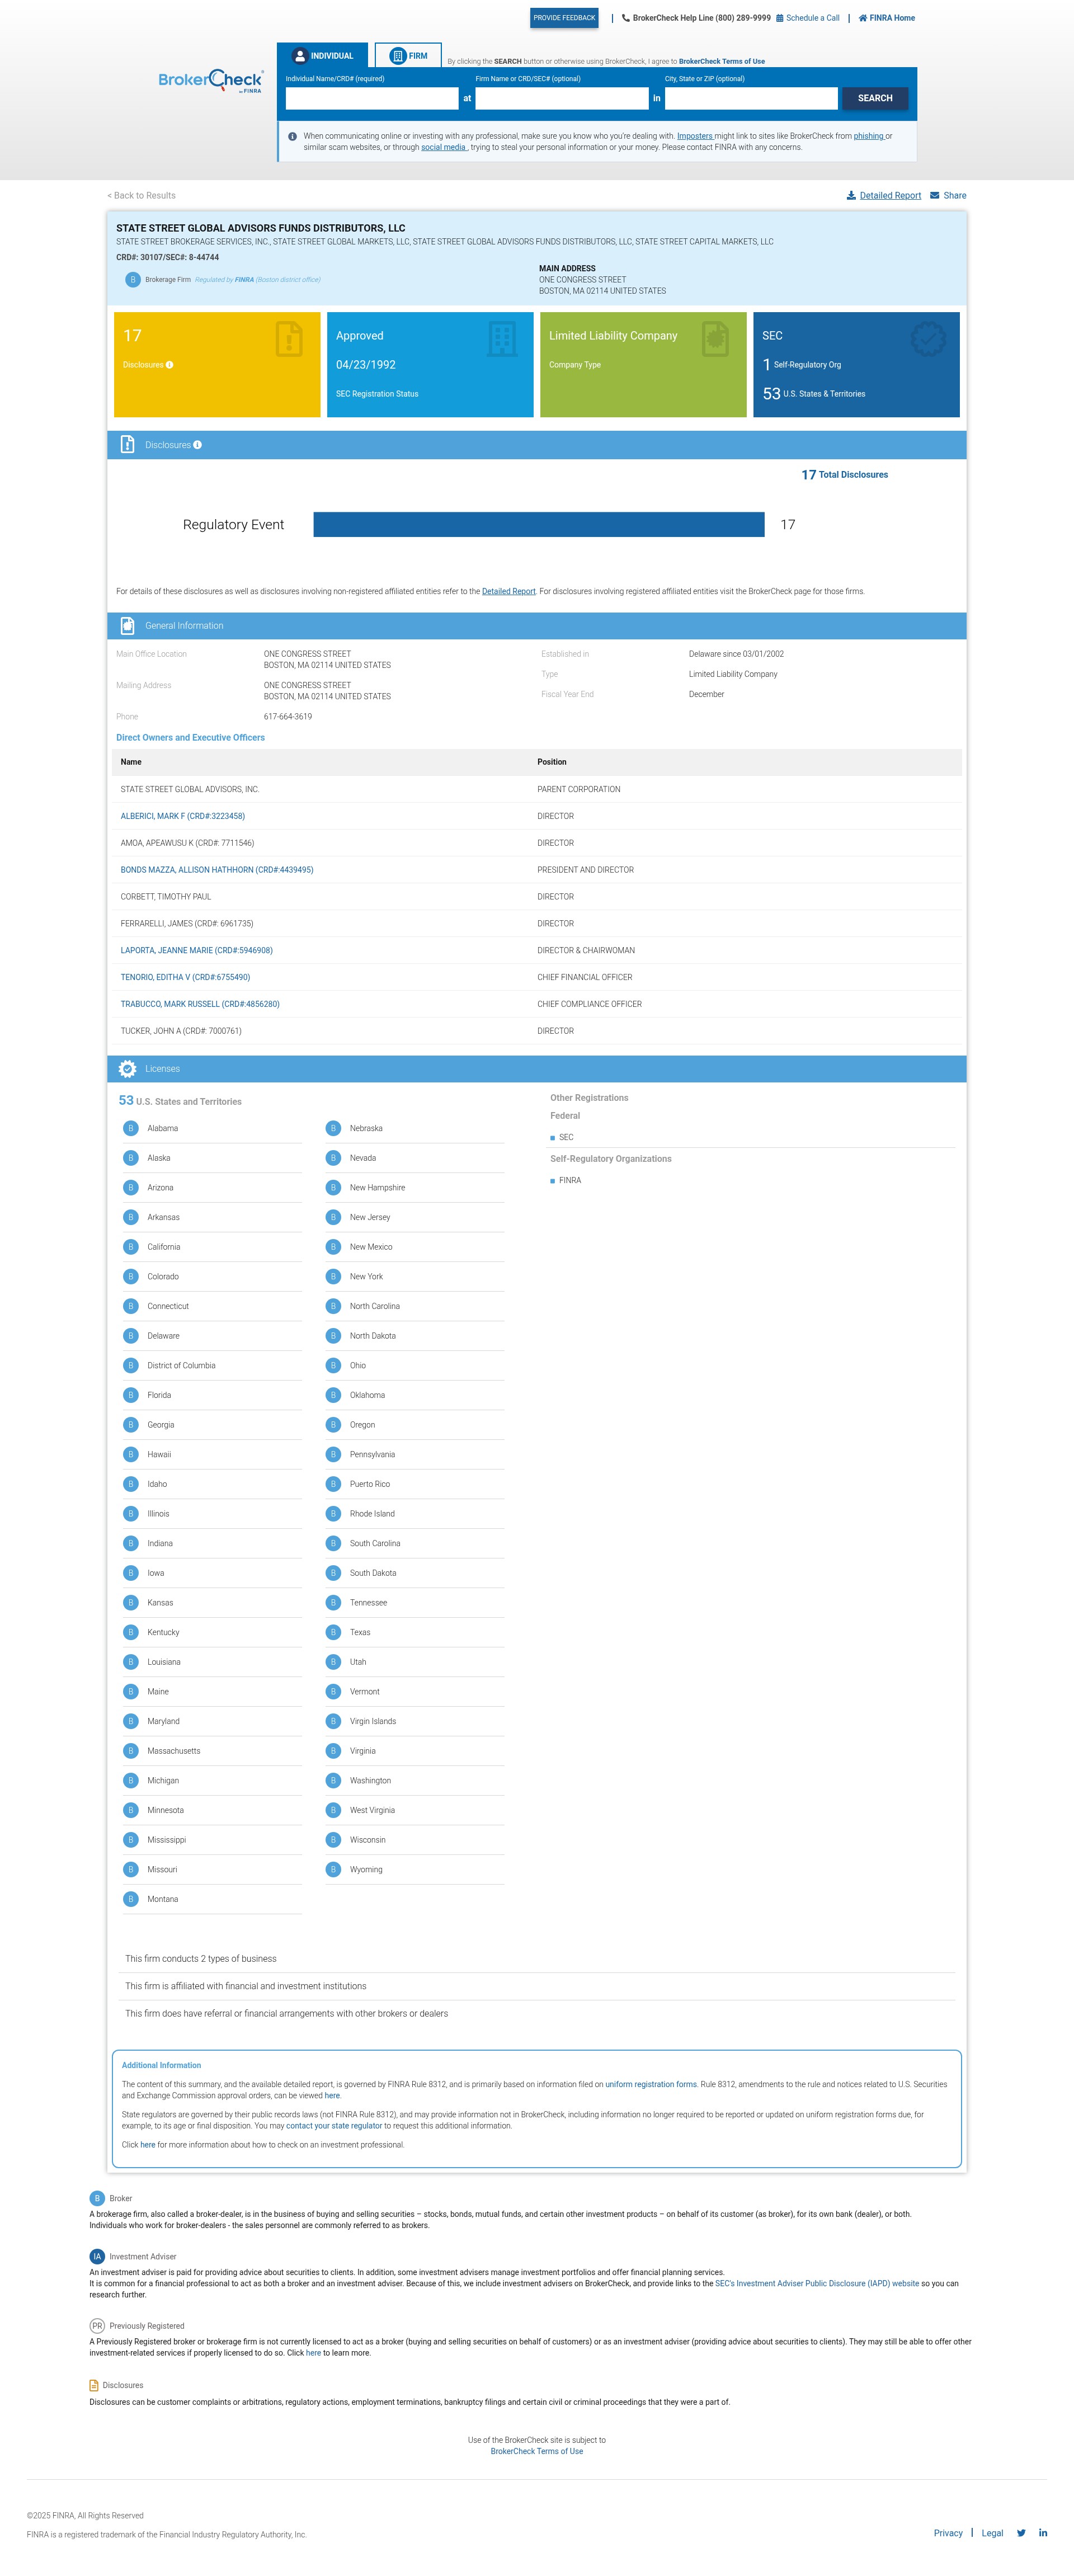Open the uniform registration forms link
This screenshot has width=1074, height=2576.
click(651, 2084)
